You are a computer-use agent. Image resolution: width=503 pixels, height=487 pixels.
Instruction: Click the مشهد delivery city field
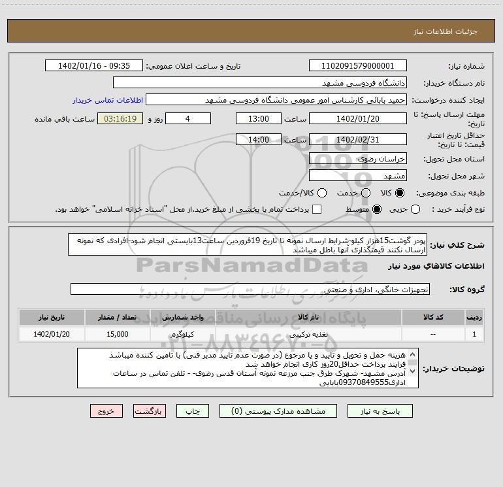358,176
